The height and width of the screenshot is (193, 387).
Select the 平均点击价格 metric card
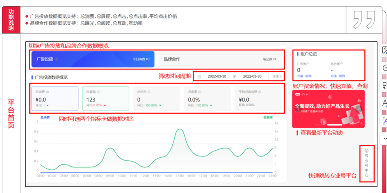258,99
